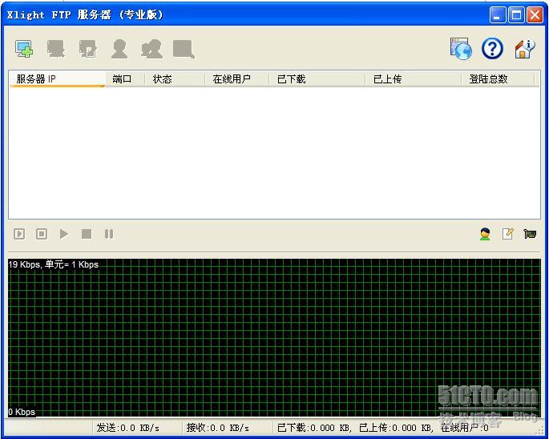Click the 已下载:0.000 KB status text
The width and height of the screenshot is (549, 439).
(x=314, y=428)
